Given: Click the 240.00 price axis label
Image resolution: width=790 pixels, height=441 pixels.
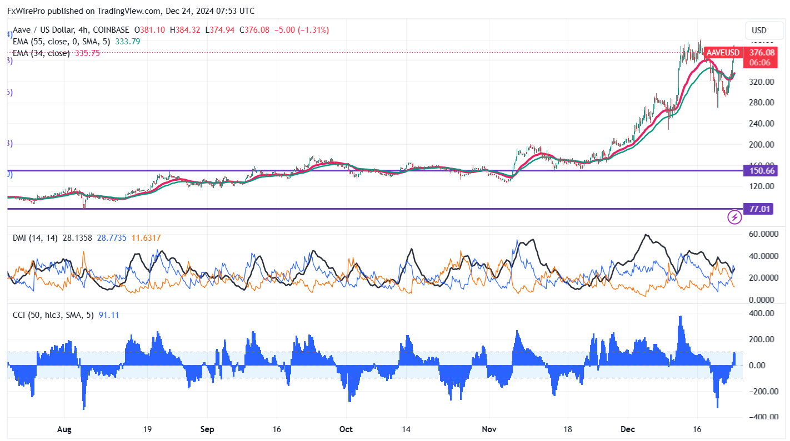Looking at the screenshot, I should (762, 123).
